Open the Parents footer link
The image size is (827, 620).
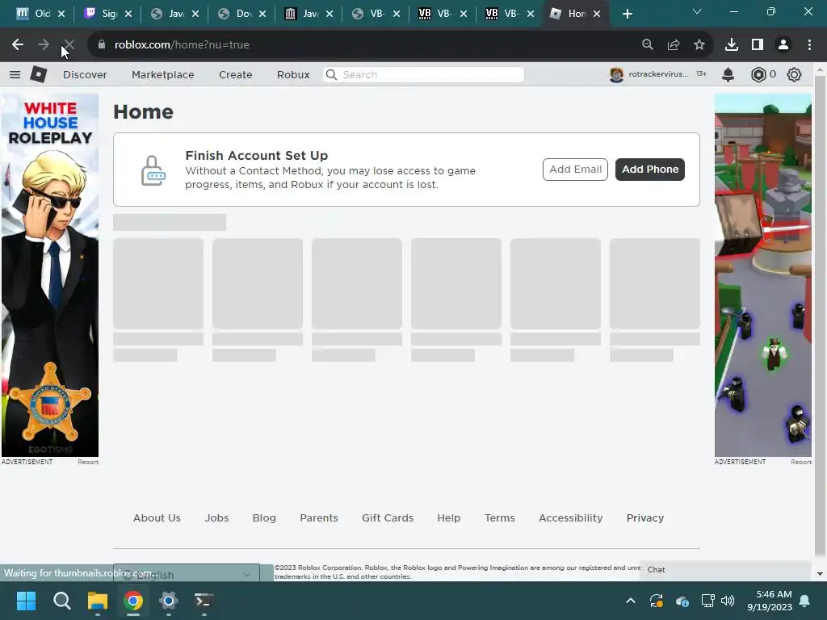(319, 517)
